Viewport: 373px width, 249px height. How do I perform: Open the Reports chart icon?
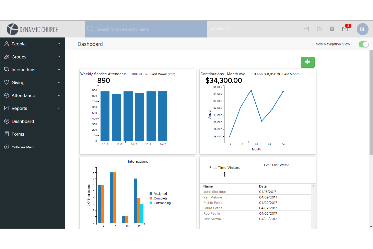tap(7, 108)
